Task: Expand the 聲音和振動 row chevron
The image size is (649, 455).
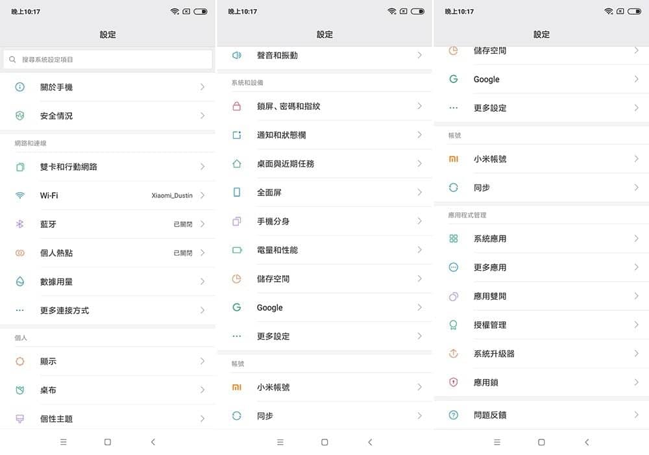Action: point(419,55)
